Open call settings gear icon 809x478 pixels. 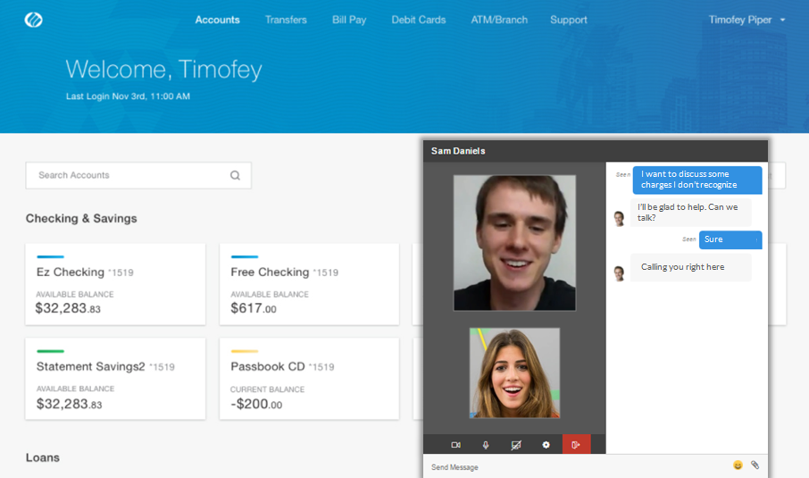coord(546,445)
